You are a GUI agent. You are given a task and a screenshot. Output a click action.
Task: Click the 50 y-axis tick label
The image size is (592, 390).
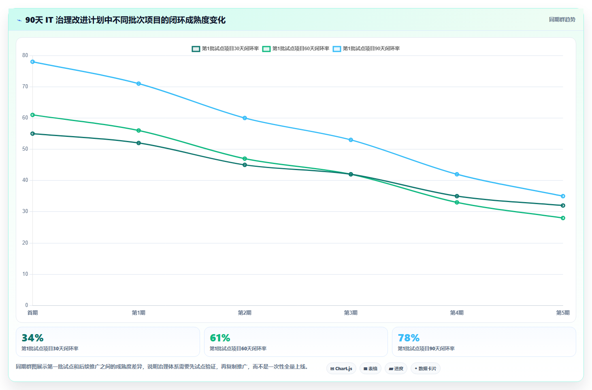click(25, 149)
